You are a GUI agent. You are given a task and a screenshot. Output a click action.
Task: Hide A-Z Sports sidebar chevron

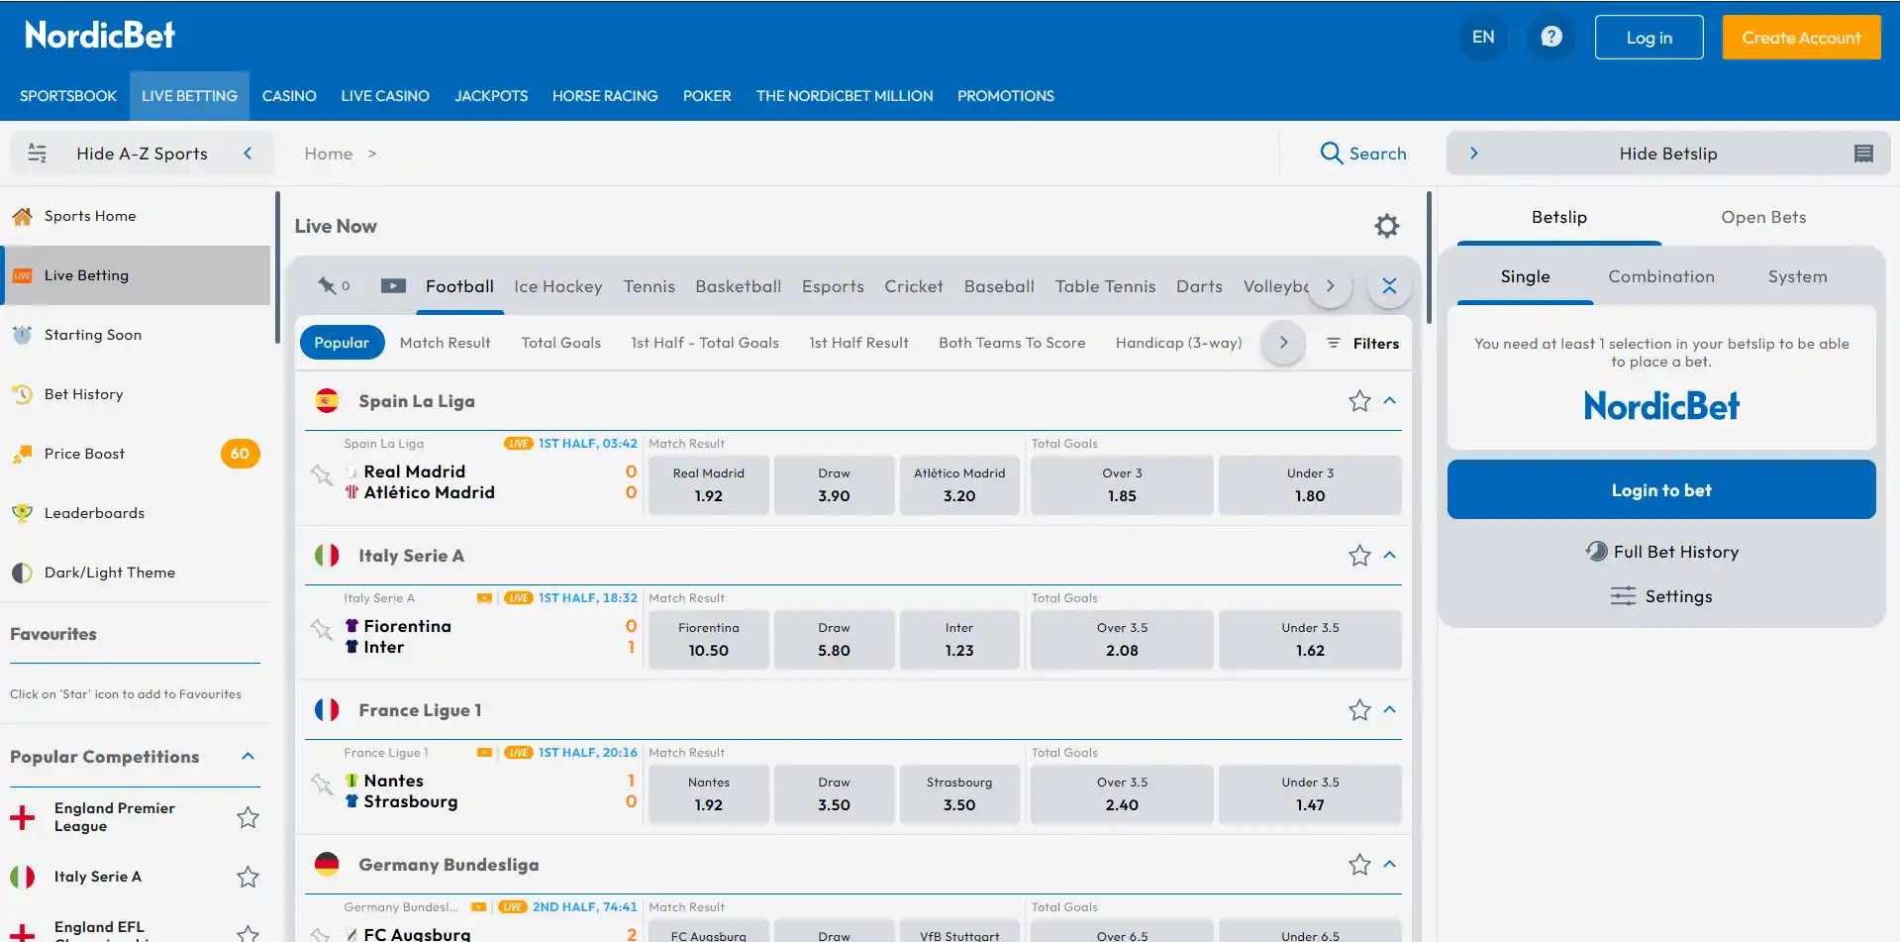click(248, 154)
